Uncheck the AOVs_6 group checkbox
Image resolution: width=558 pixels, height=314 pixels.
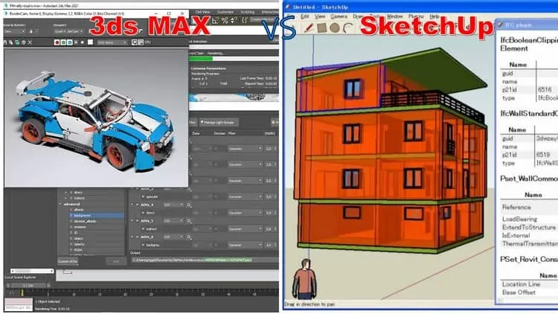[138, 237]
